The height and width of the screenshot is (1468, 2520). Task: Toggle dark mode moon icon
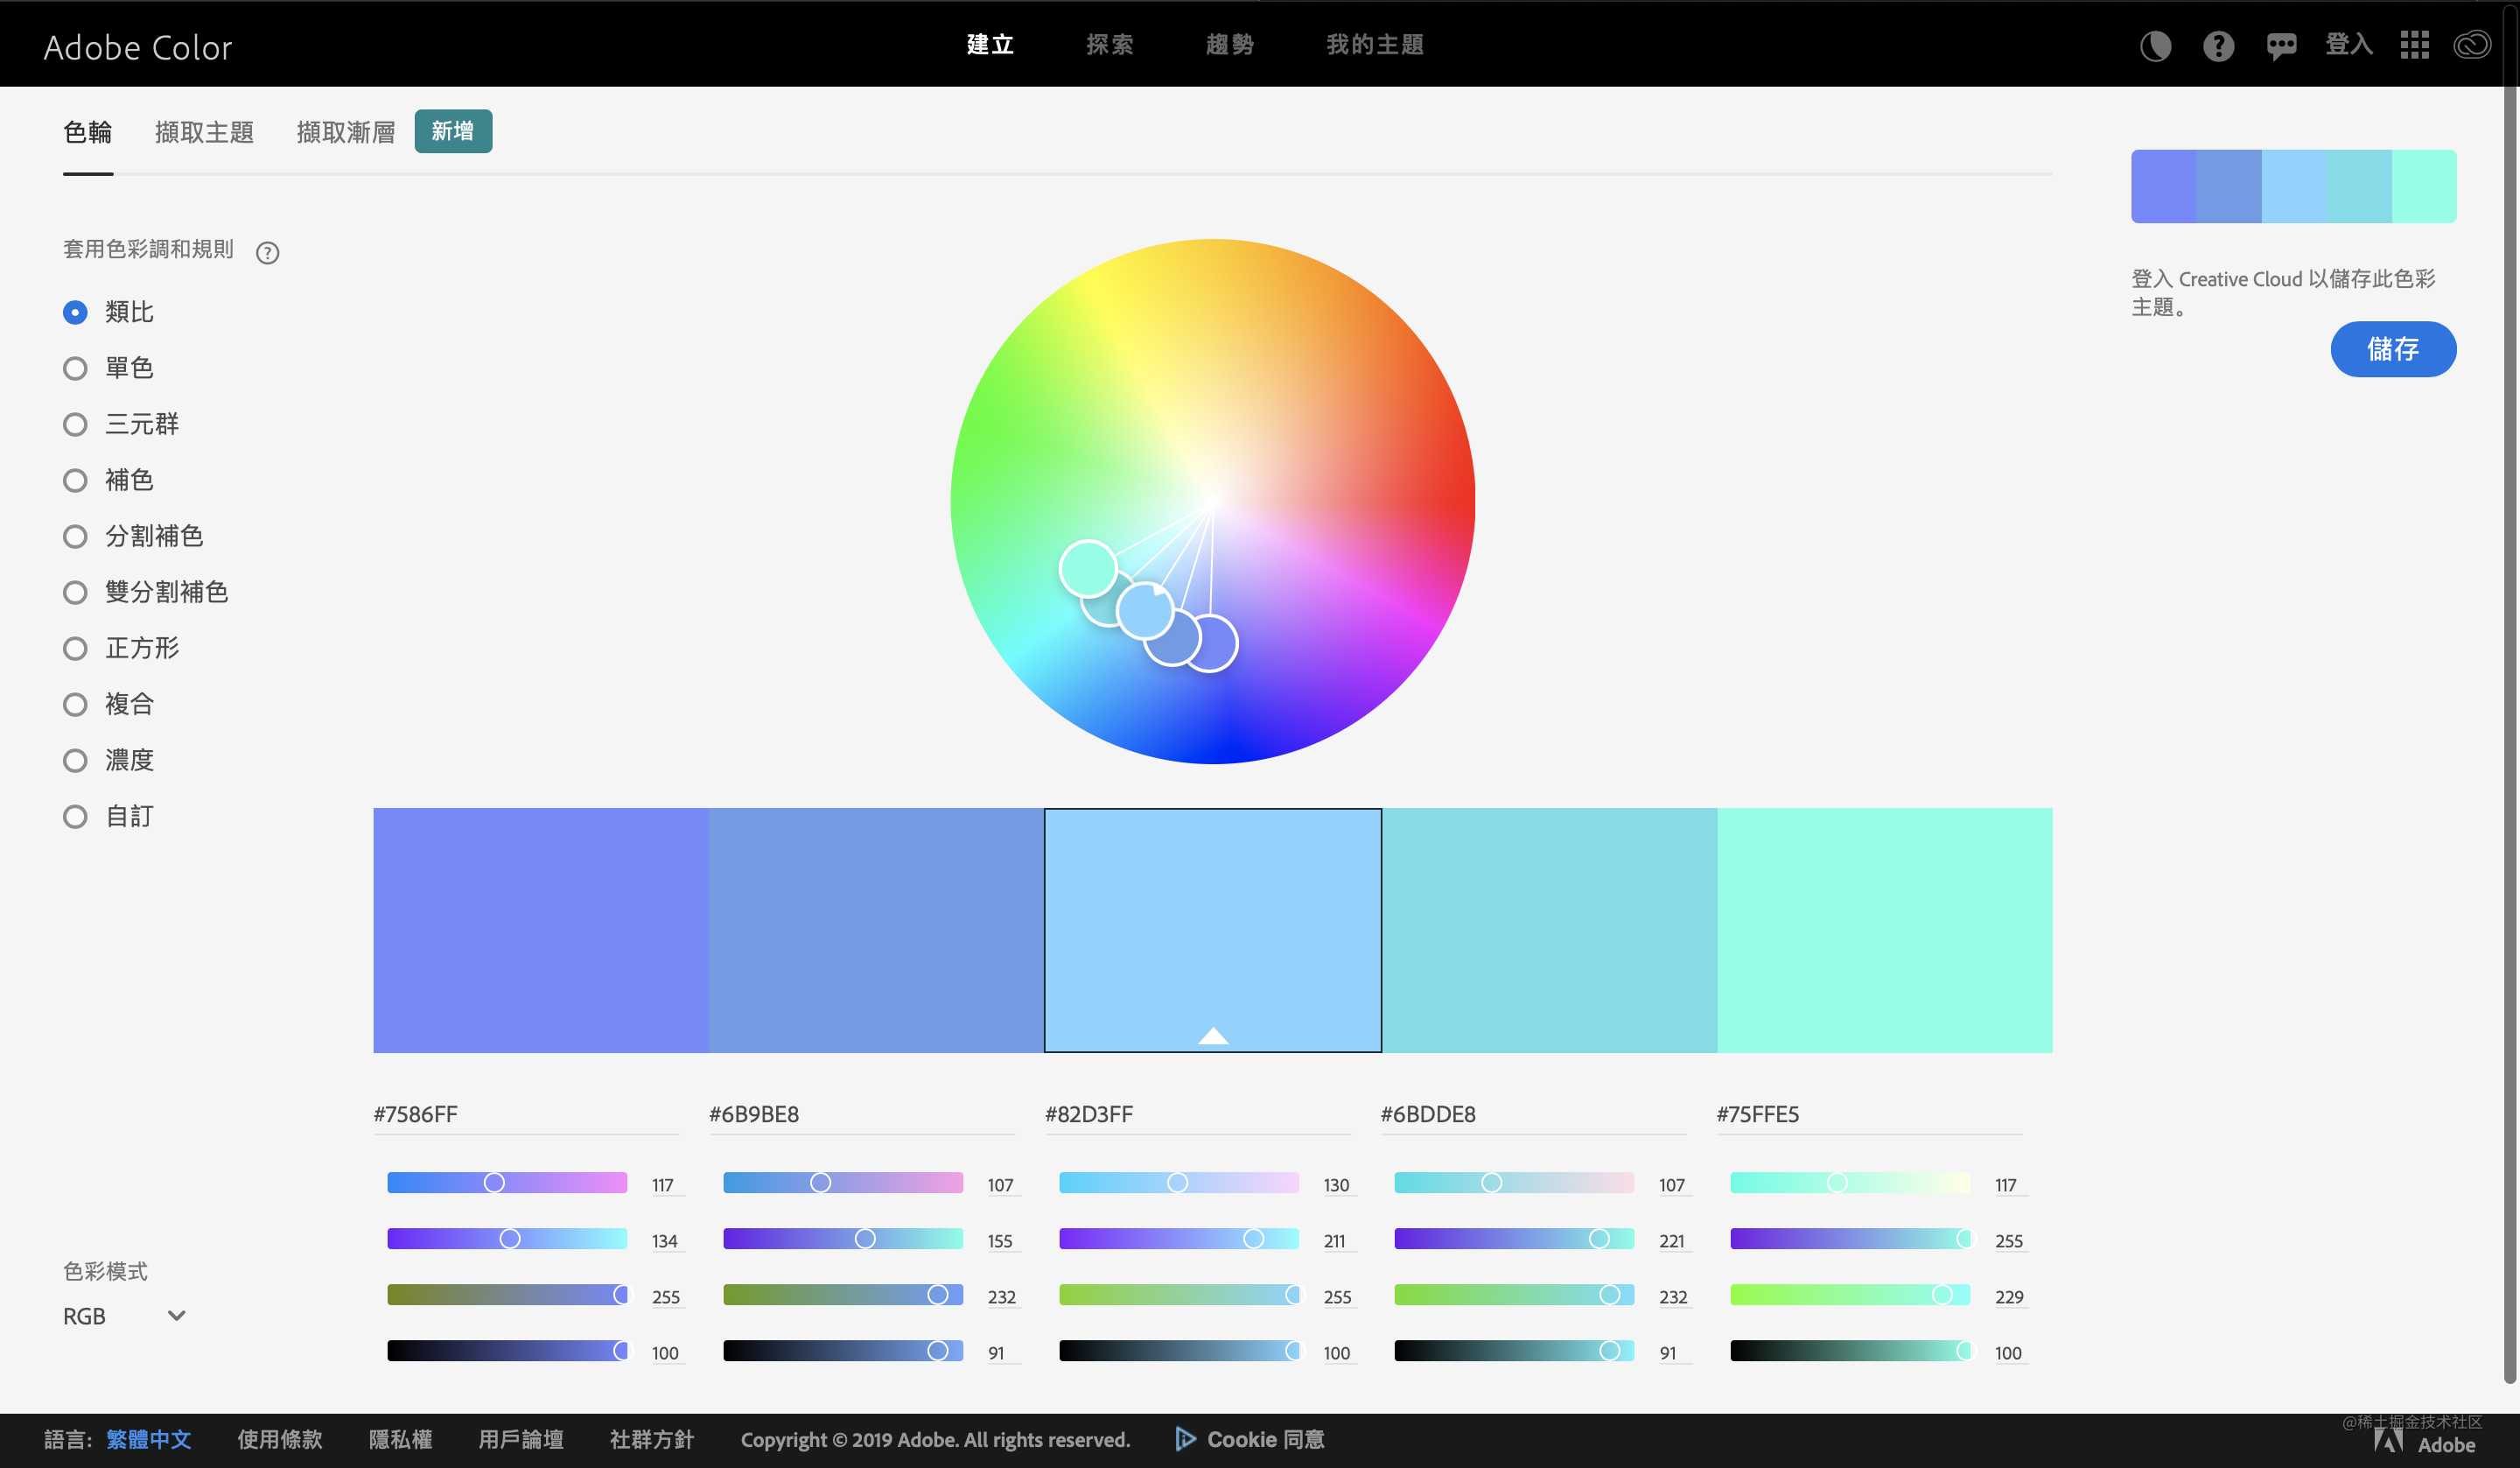click(x=2155, y=46)
